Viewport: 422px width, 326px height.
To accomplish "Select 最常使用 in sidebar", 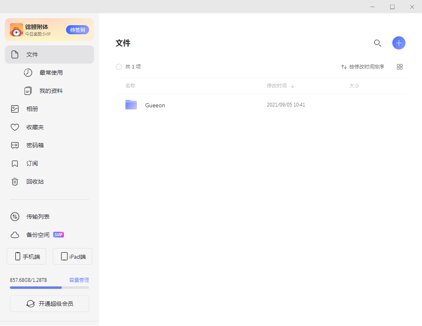I will click(x=51, y=73).
